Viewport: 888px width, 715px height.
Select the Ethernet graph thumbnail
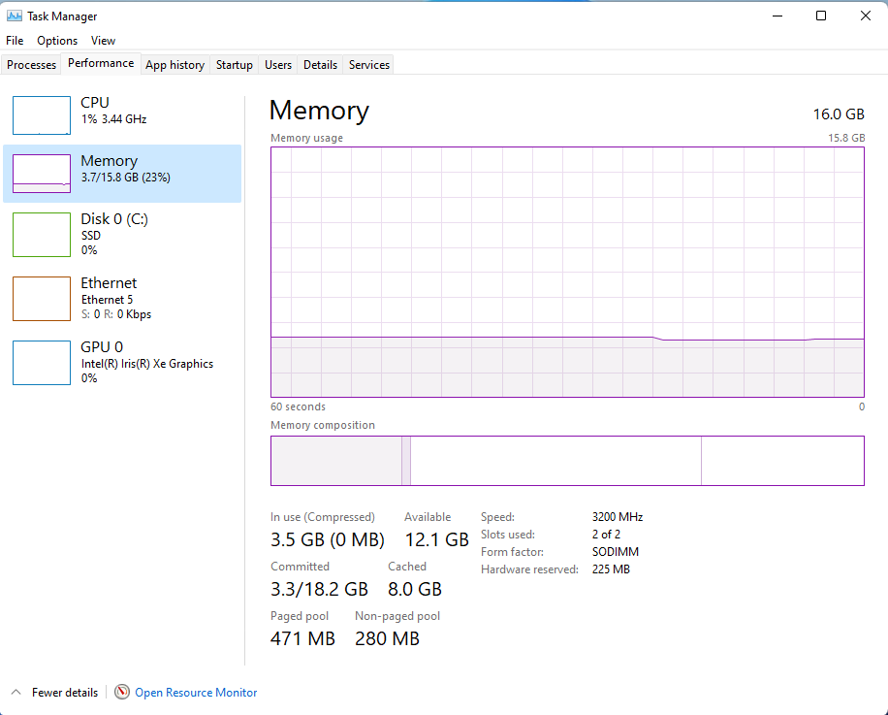click(x=42, y=299)
